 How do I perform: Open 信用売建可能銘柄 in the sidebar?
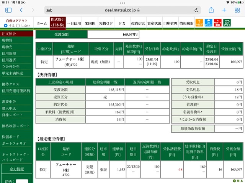(16, 91)
